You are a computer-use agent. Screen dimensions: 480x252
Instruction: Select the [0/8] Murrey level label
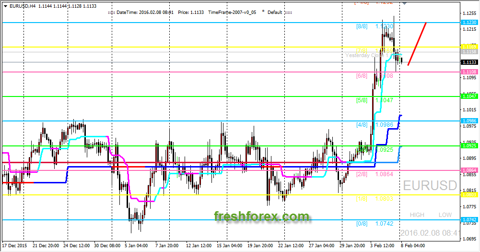[362, 223]
